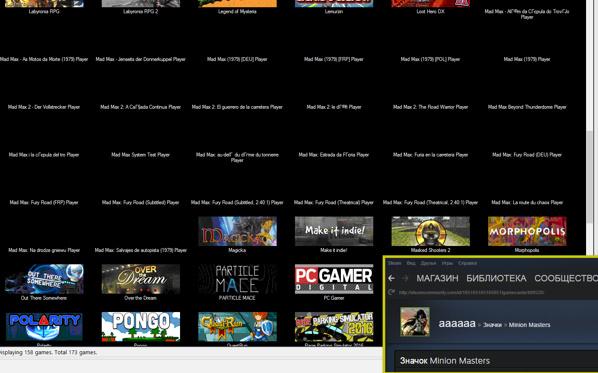
Task: Click the 'Значок Minion Masters' heading
Action: [445, 361]
